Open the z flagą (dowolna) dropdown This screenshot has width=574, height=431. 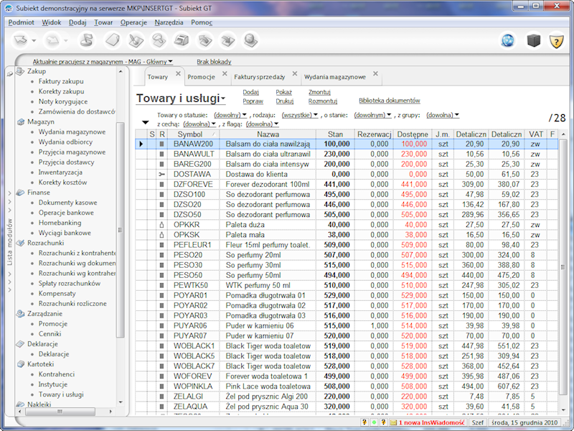(x=263, y=124)
